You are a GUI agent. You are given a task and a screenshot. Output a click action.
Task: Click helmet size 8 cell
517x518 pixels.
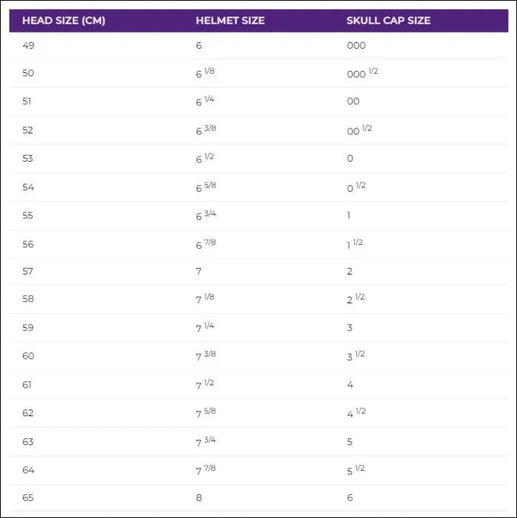199,498
